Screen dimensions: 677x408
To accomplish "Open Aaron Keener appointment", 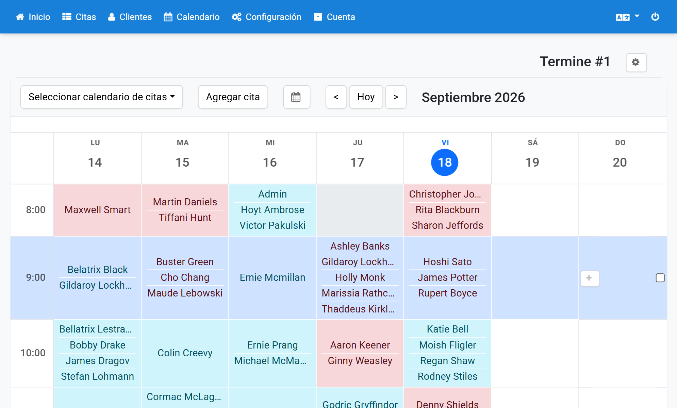I will tap(360, 345).
